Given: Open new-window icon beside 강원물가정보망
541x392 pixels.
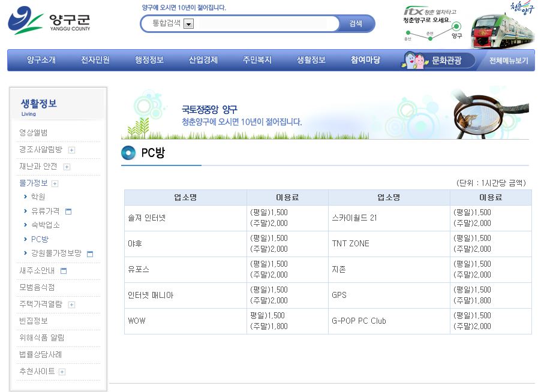Looking at the screenshot, I should (x=90, y=254).
